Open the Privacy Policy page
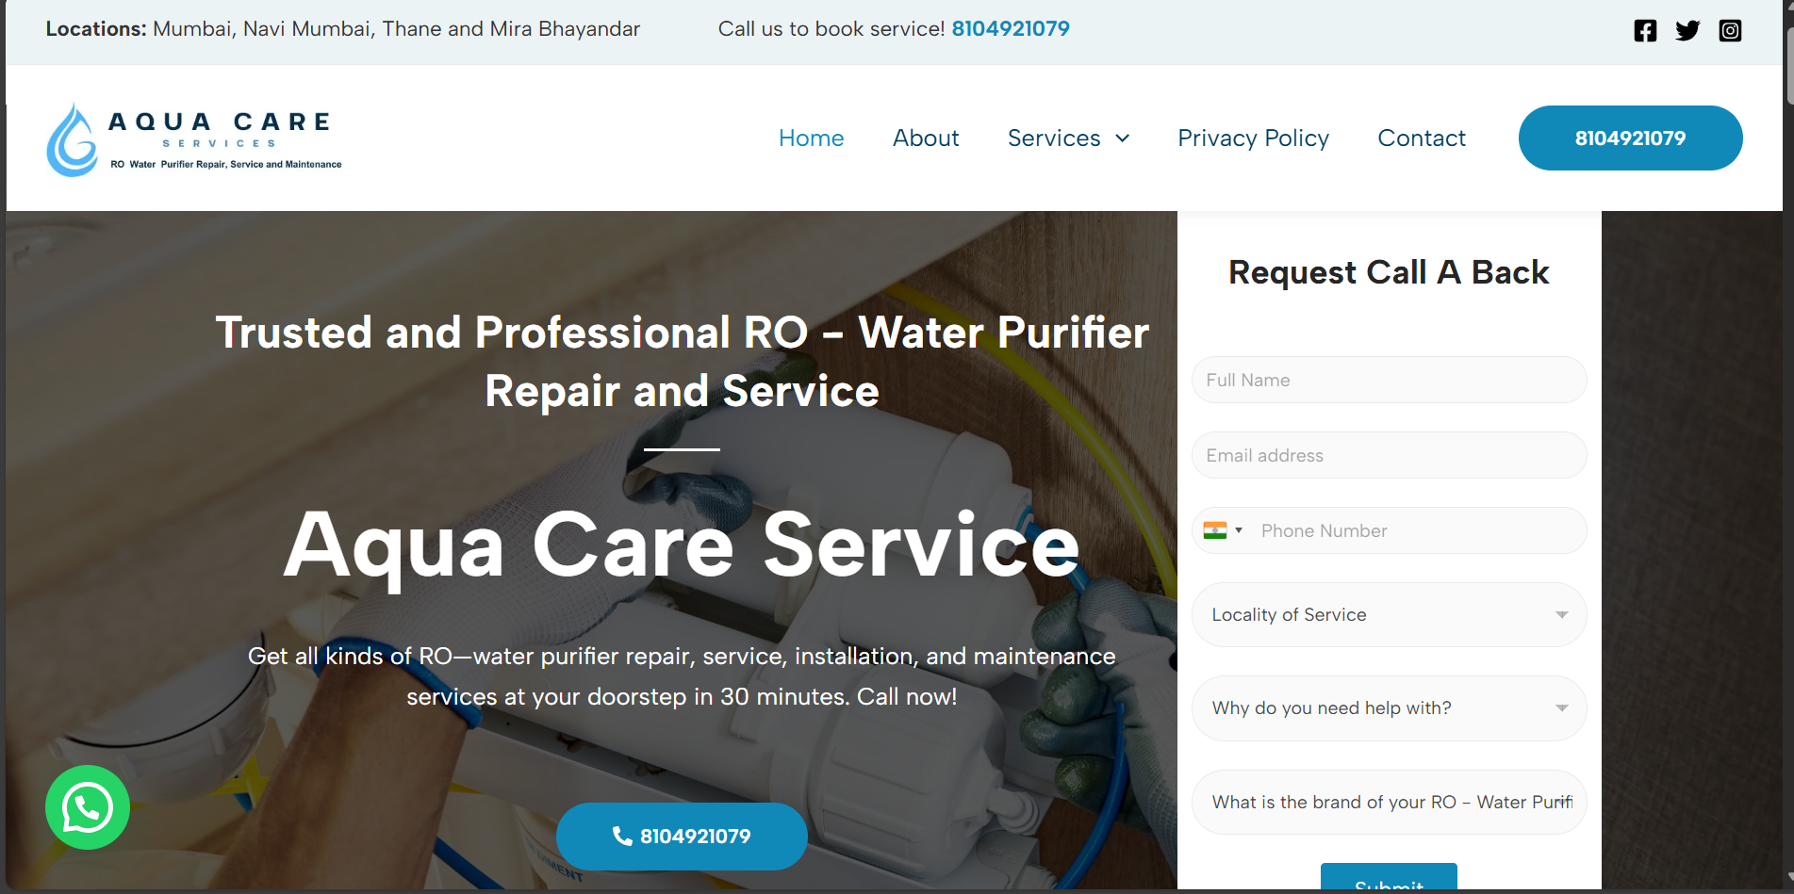Screen dimensions: 1794x894 [x=1253, y=138]
